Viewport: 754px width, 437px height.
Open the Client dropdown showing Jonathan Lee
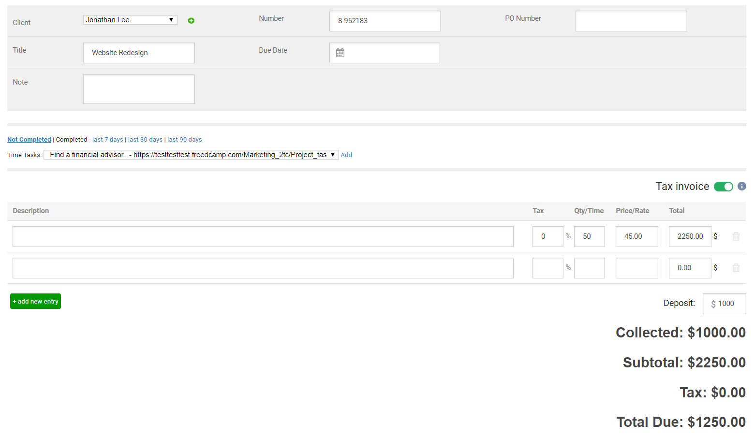[x=130, y=20]
